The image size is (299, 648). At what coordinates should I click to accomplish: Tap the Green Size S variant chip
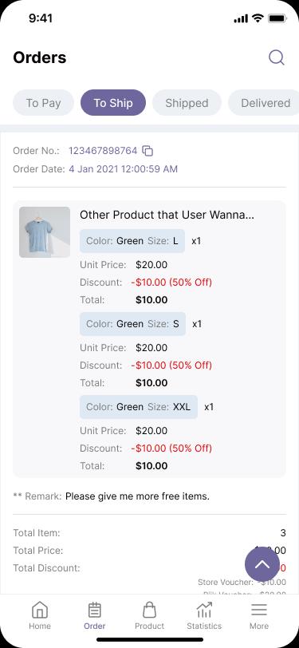pos(132,323)
